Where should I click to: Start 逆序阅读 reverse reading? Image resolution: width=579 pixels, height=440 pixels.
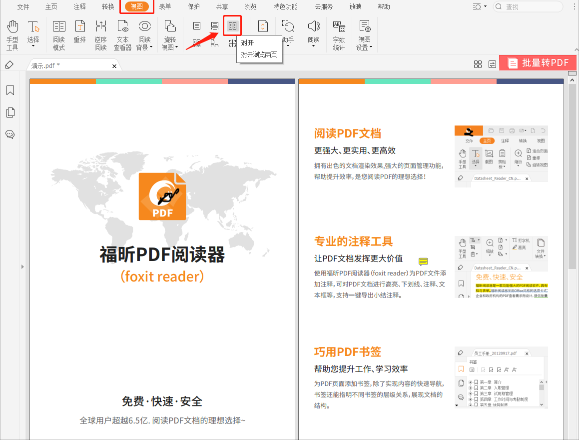101,33
